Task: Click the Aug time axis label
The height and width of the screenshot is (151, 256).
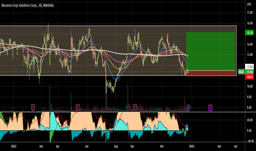Action: click(116, 146)
